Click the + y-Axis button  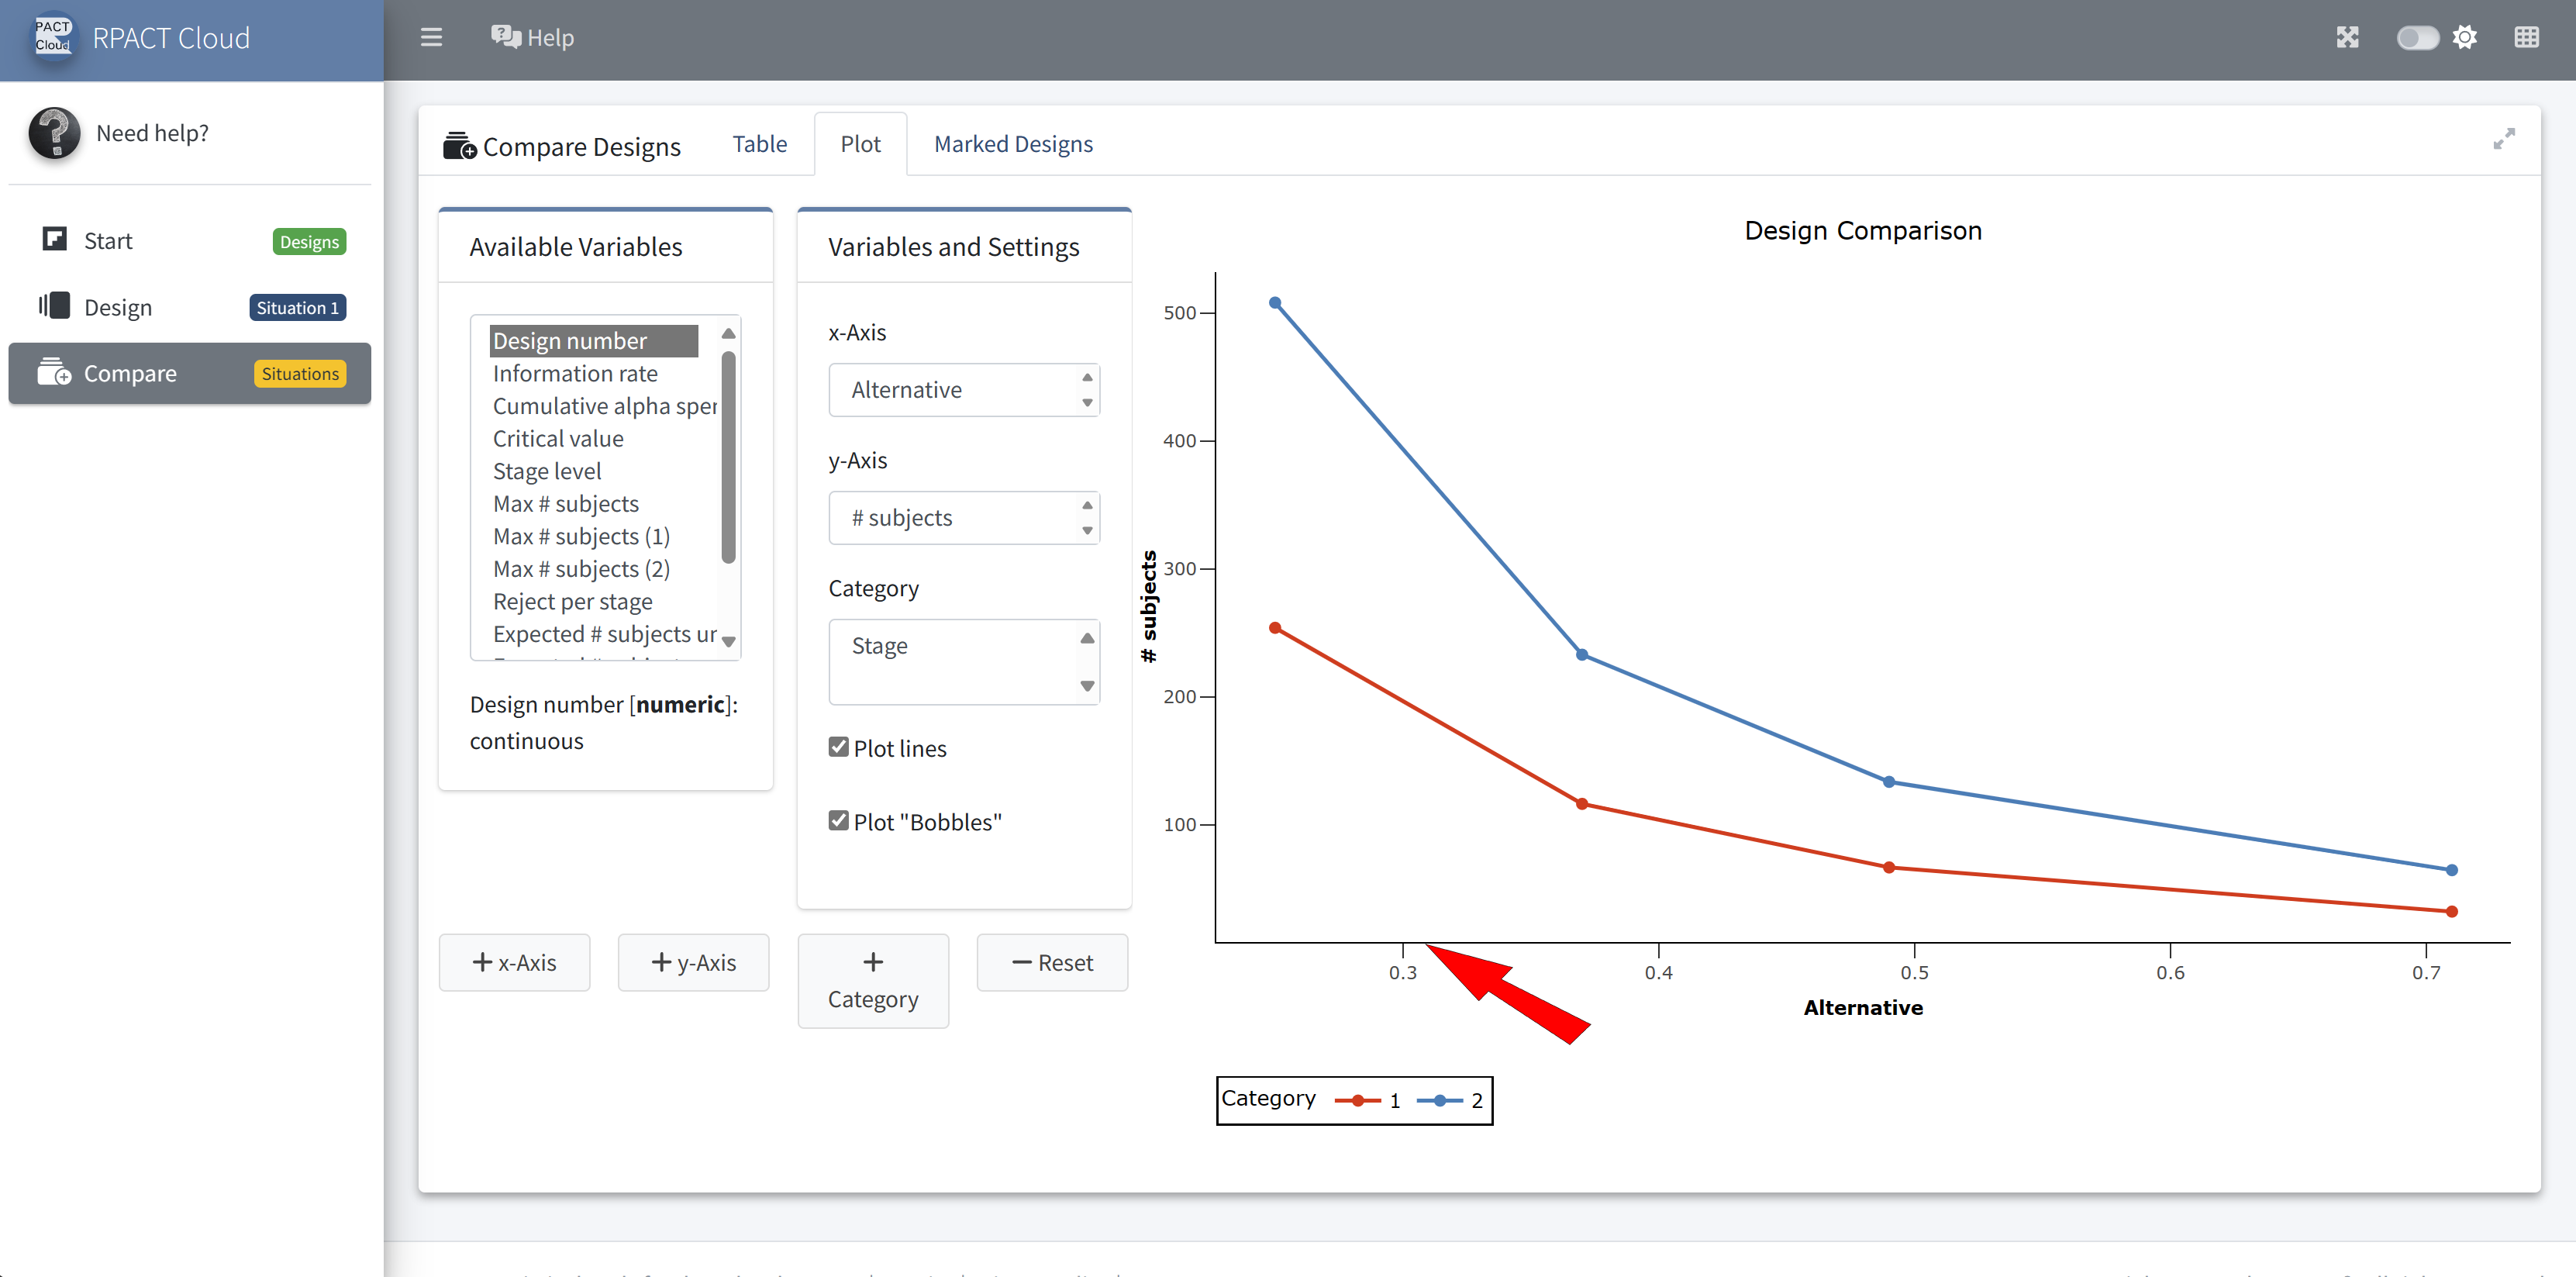pos(693,962)
